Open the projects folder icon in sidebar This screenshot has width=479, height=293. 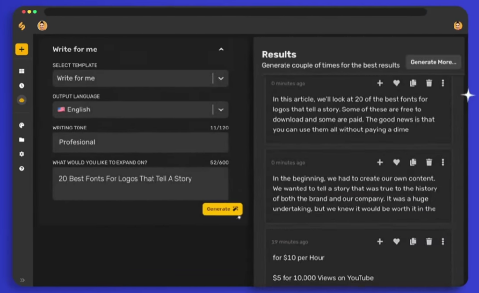pyautogui.click(x=22, y=140)
